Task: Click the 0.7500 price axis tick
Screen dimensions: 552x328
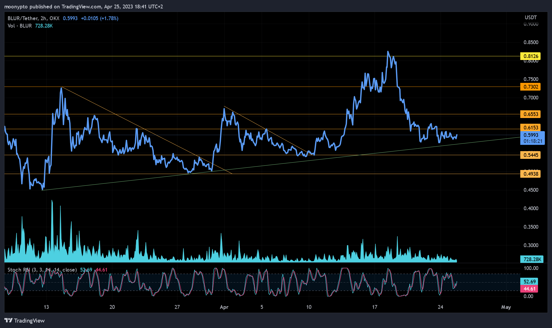Action: (x=531, y=79)
